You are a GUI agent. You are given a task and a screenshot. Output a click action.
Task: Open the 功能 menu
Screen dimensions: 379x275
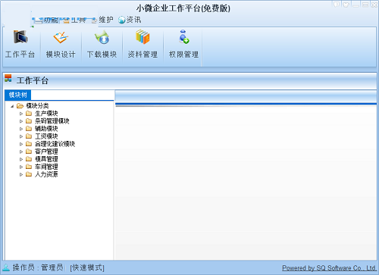[x=46, y=20]
